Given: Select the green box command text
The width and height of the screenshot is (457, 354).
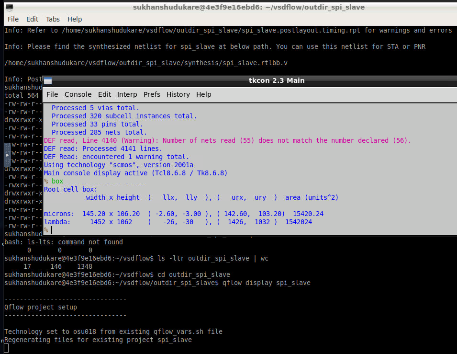Looking at the screenshot, I should (x=57, y=181).
